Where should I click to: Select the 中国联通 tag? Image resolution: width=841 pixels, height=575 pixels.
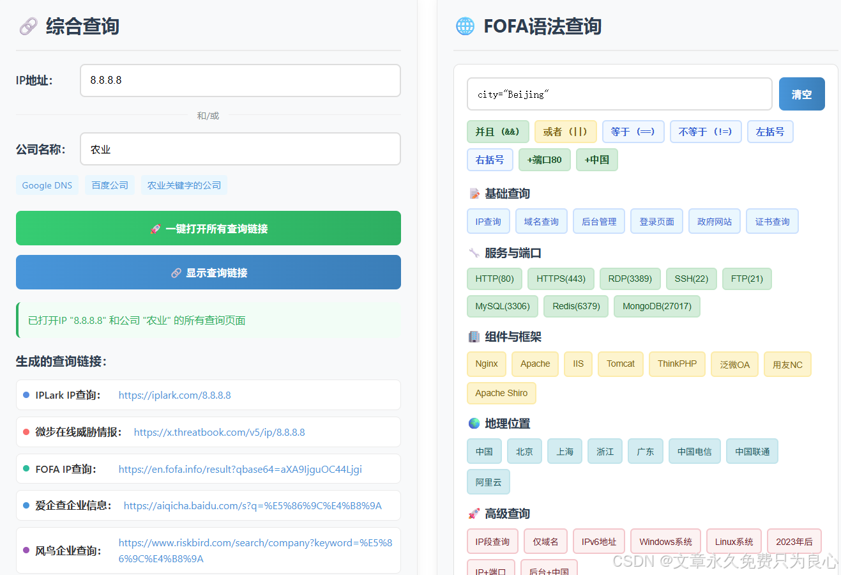(x=752, y=451)
